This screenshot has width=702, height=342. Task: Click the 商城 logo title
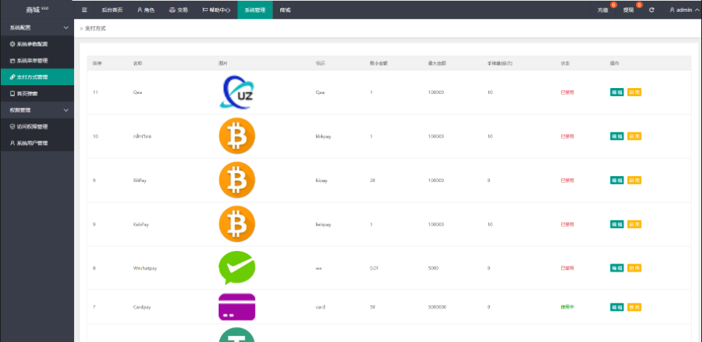click(x=37, y=10)
